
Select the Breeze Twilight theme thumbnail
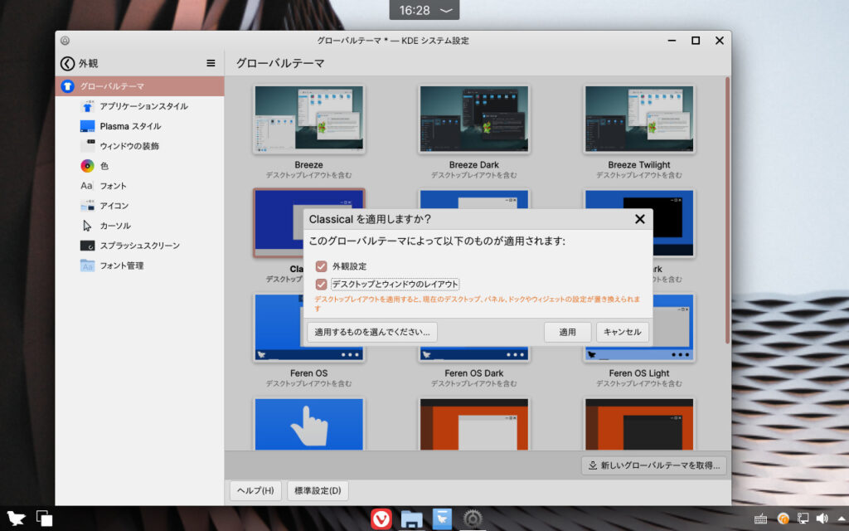point(639,119)
